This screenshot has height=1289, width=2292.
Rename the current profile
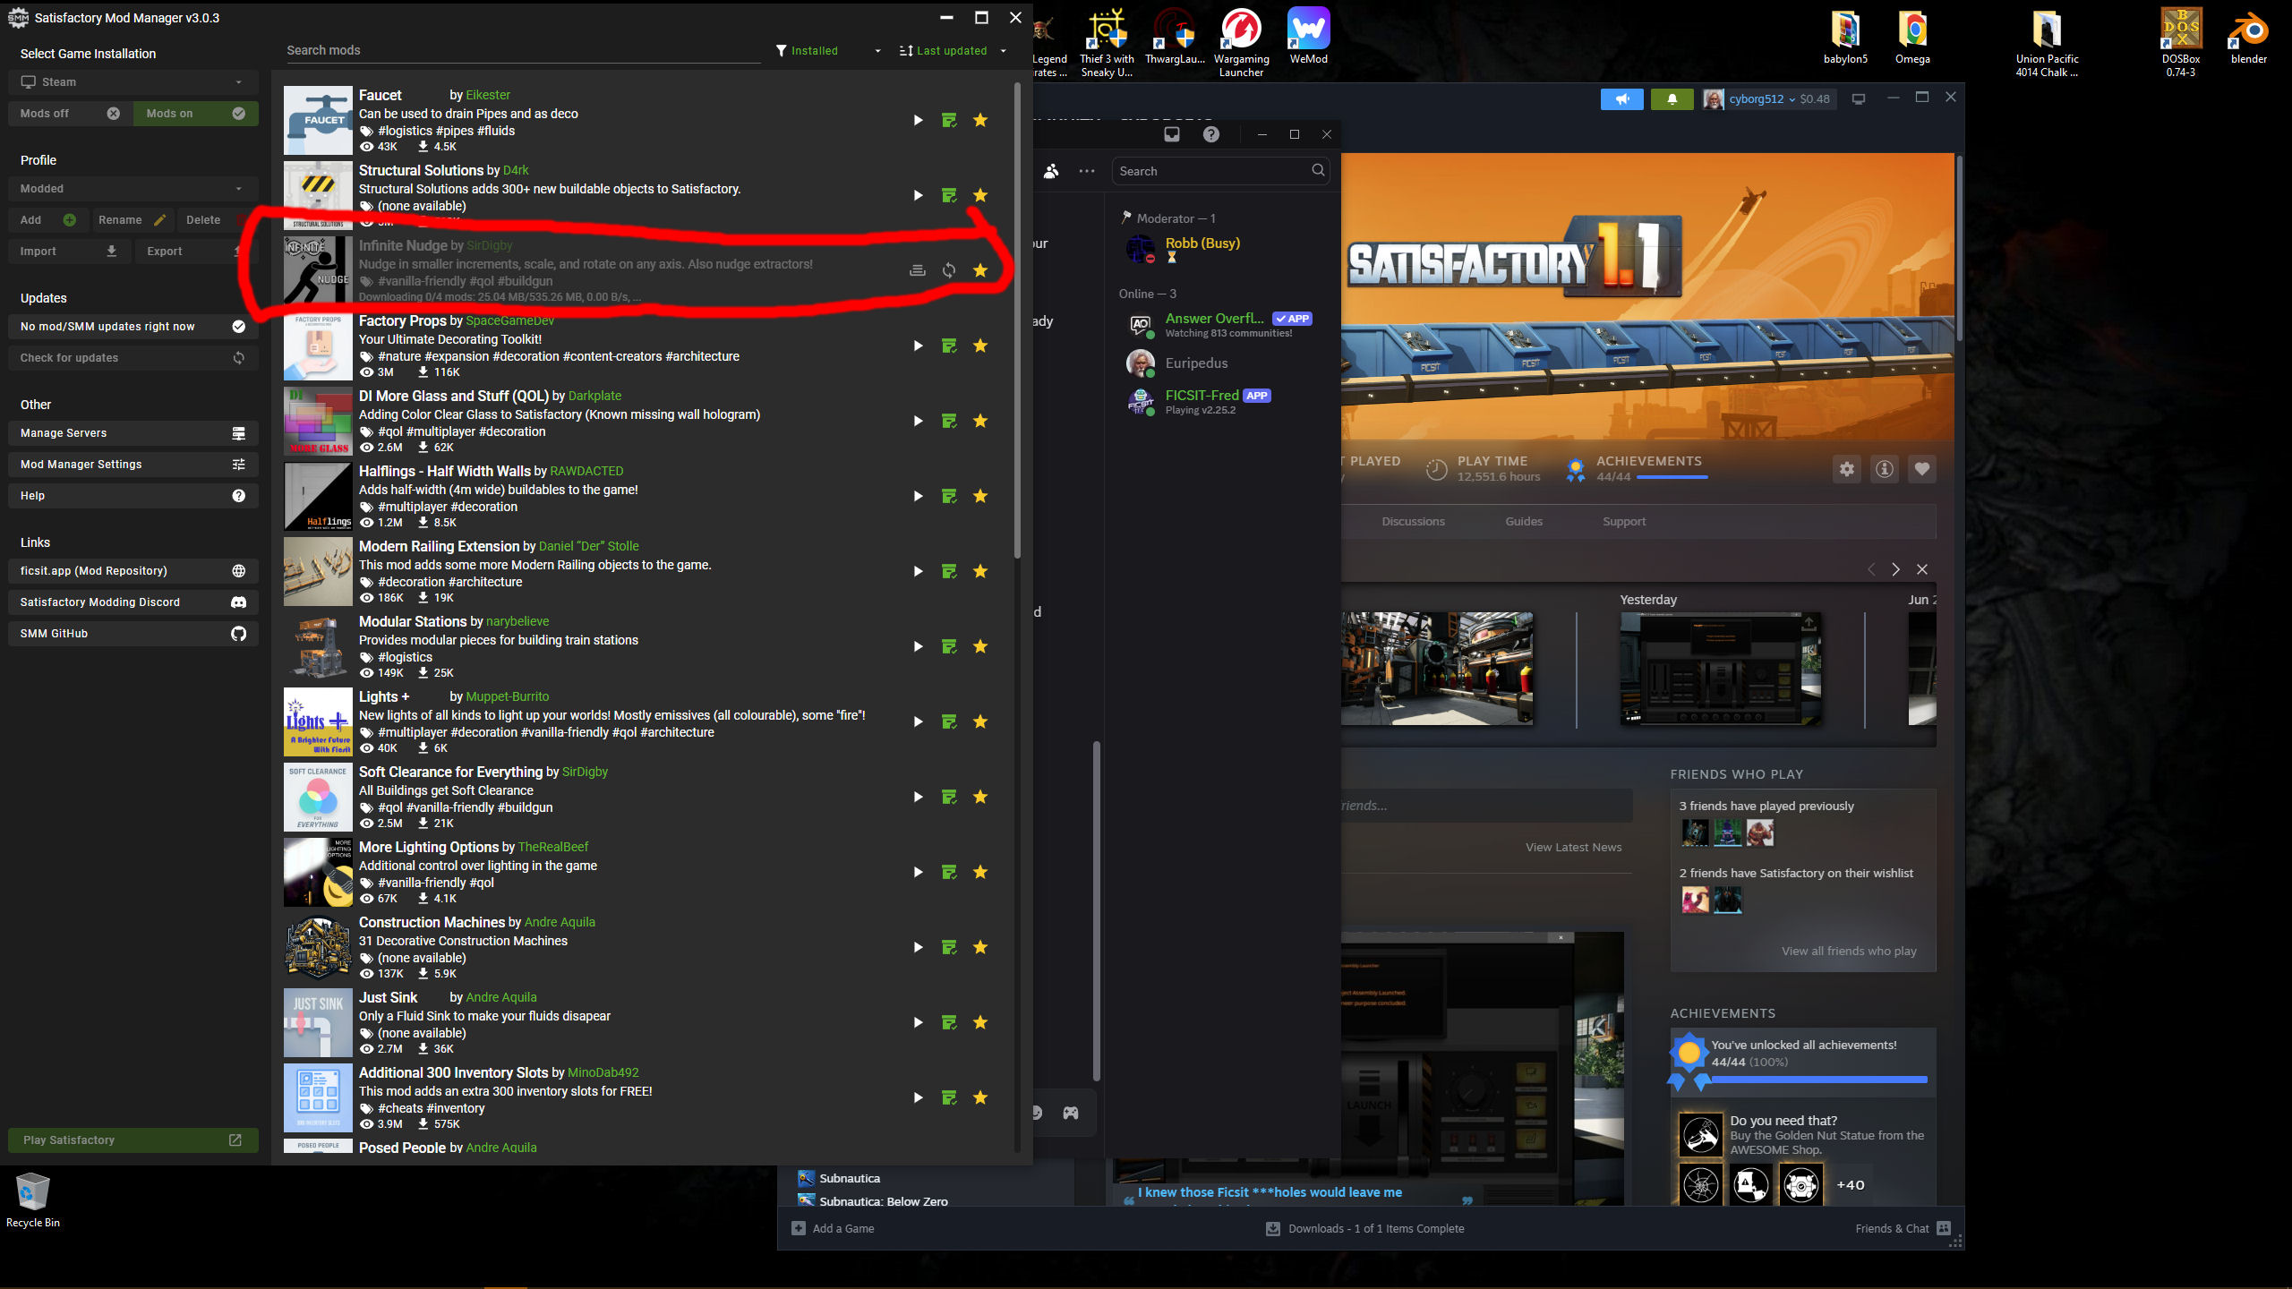point(133,220)
